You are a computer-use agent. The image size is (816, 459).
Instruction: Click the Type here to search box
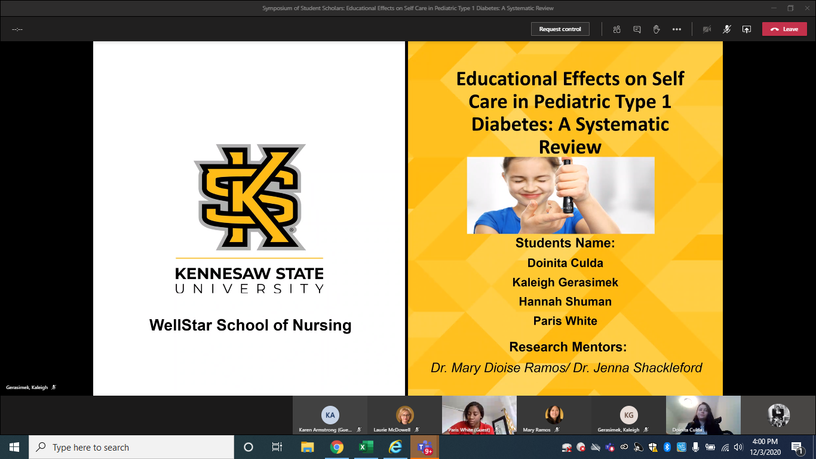131,447
